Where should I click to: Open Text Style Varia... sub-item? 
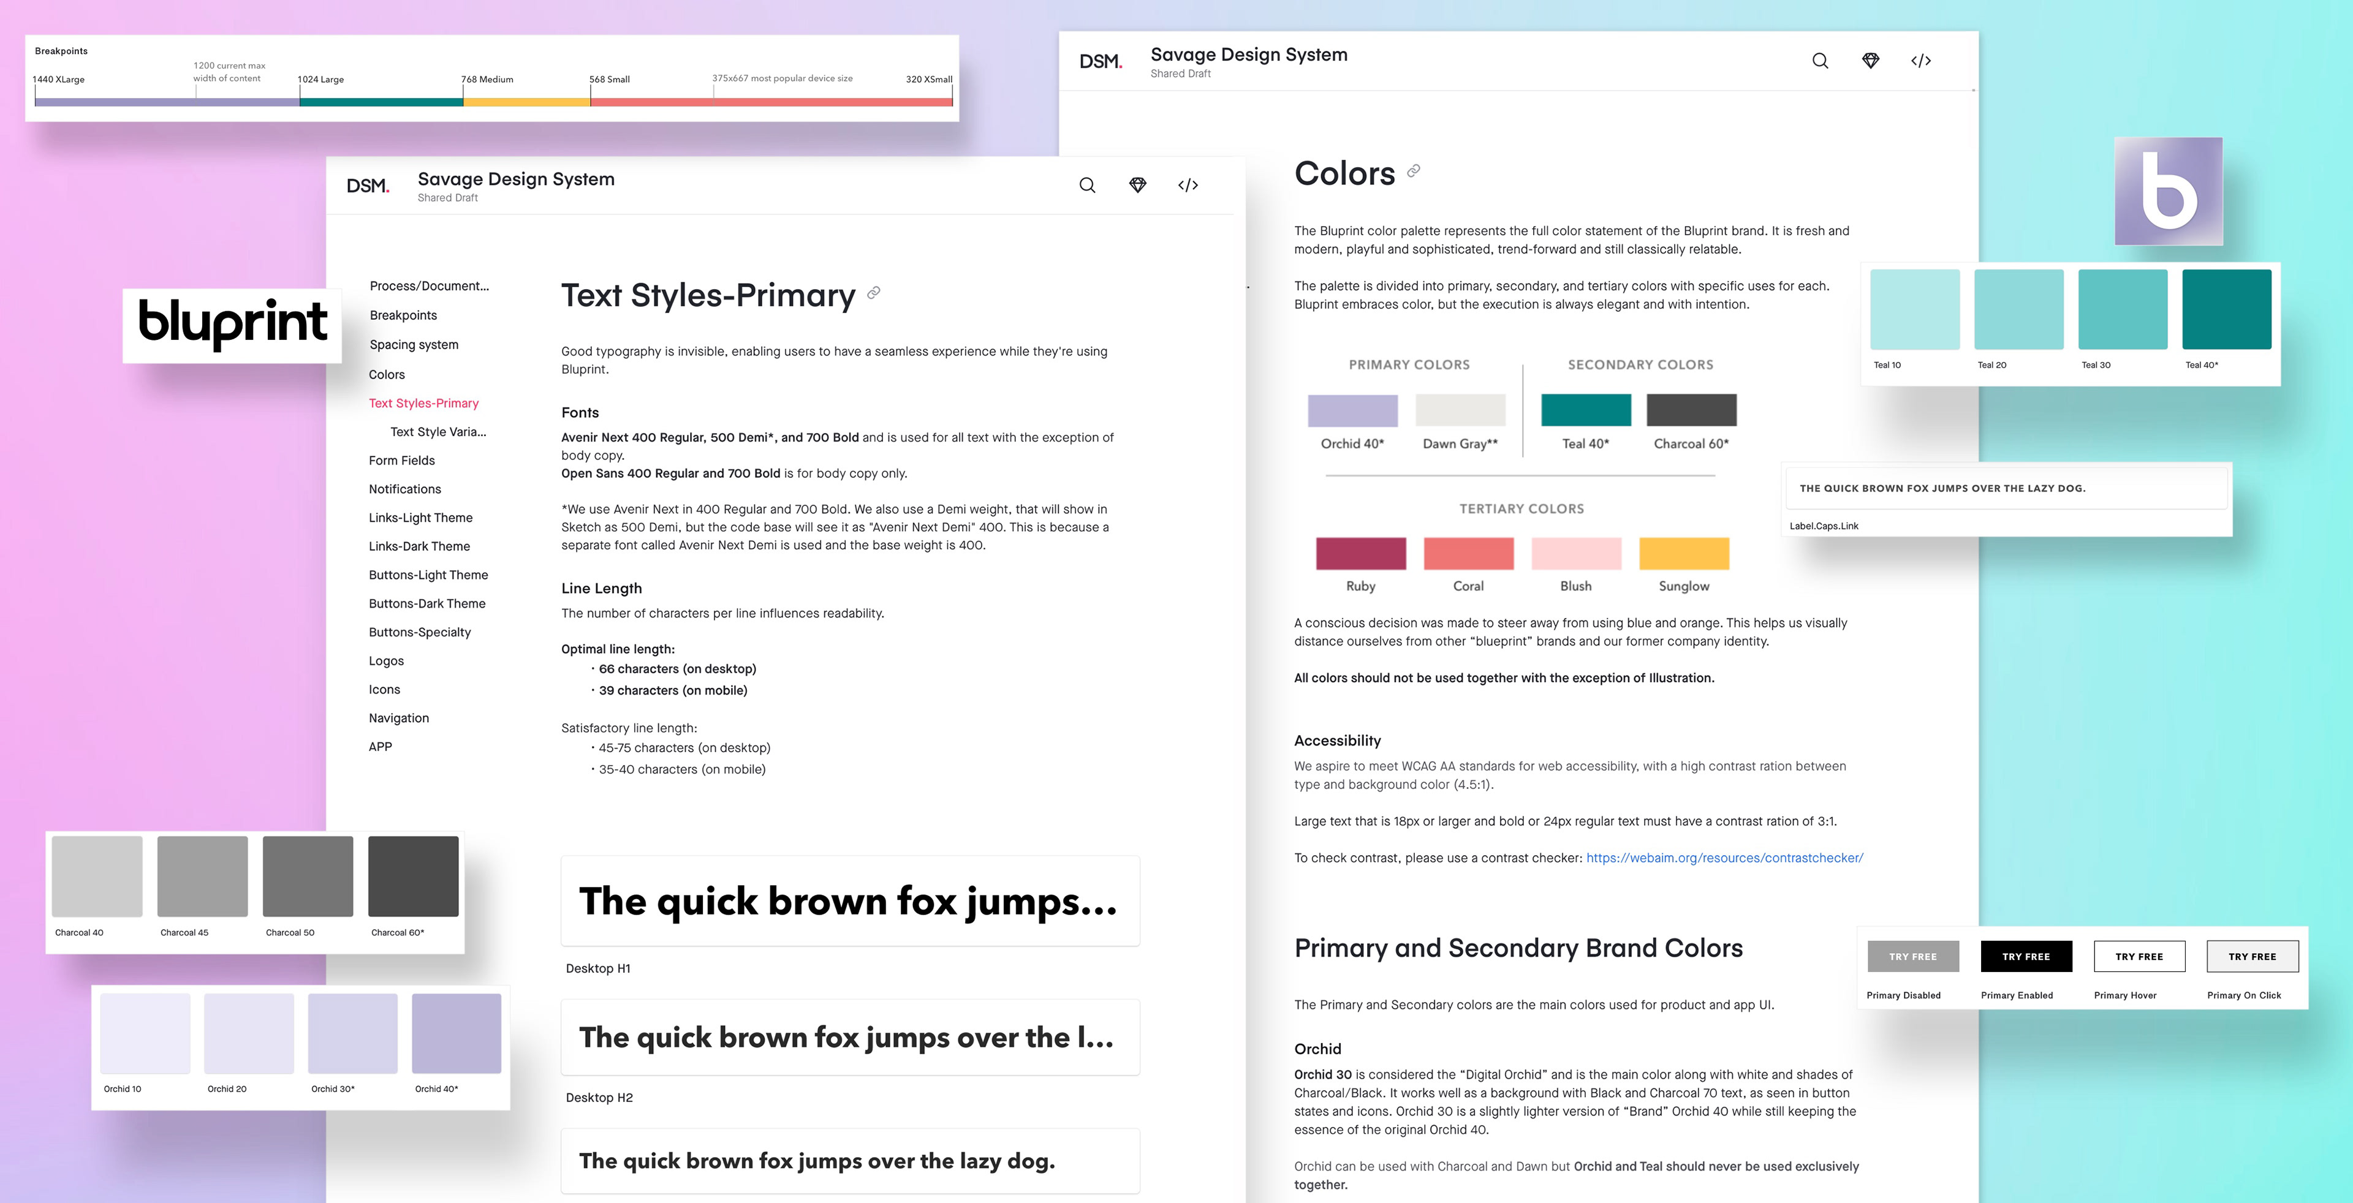click(439, 432)
